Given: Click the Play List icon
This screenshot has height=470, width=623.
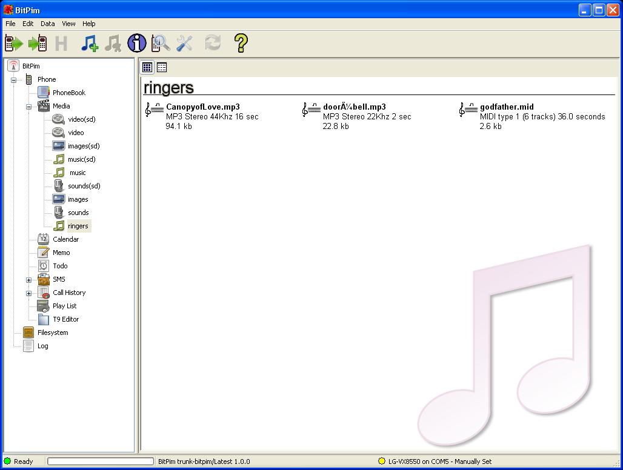Looking at the screenshot, I should coord(43,306).
